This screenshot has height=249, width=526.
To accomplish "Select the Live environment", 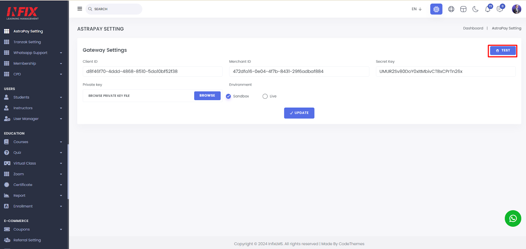I will point(265,96).
